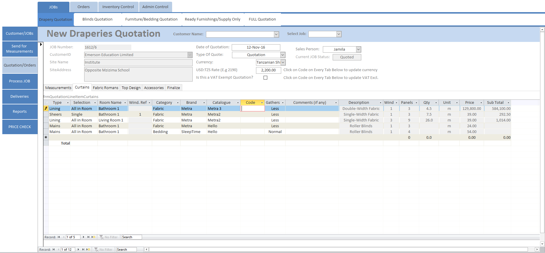Viewport: 545px width, 253px height.
Task: Go to first record in the 12-record navigator
Action: click(54, 250)
